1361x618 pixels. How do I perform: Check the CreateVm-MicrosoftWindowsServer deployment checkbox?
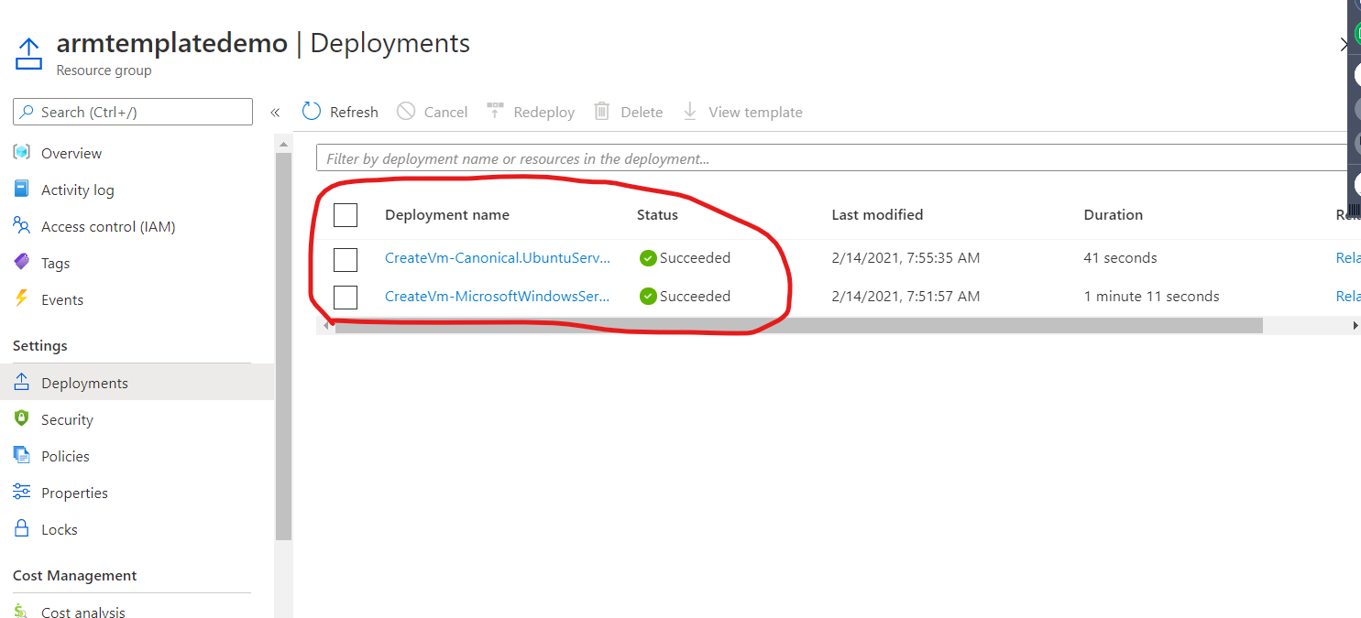pos(346,297)
